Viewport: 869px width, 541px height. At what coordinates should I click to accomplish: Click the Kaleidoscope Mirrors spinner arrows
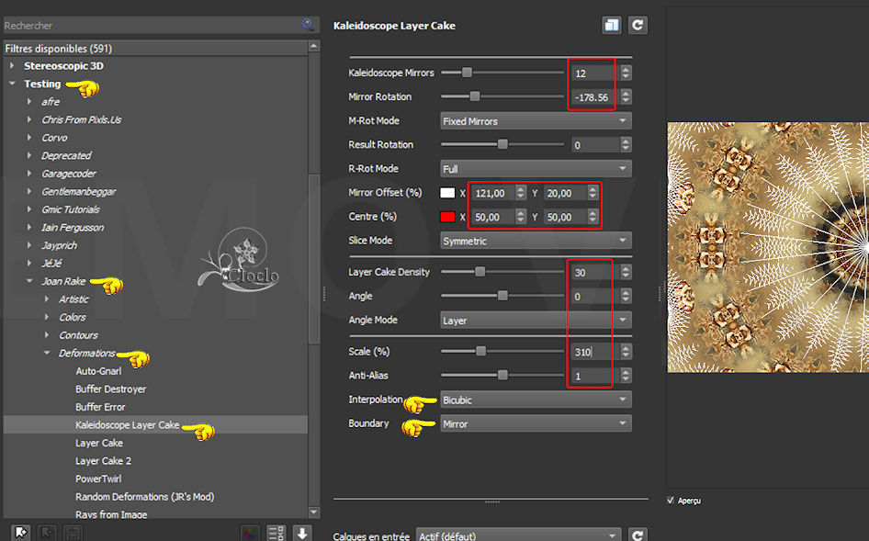coord(626,73)
